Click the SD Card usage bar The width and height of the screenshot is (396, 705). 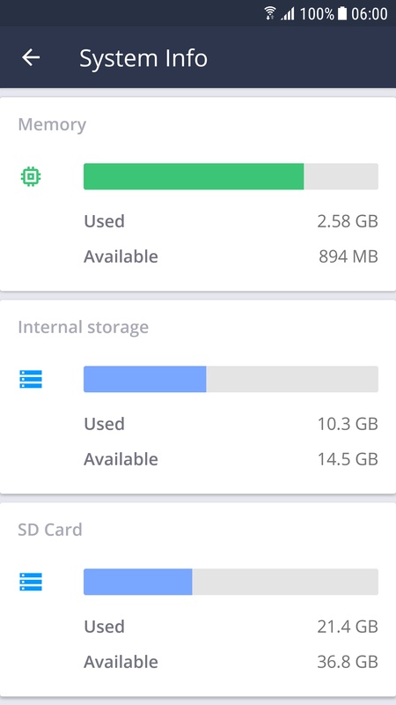(x=231, y=582)
